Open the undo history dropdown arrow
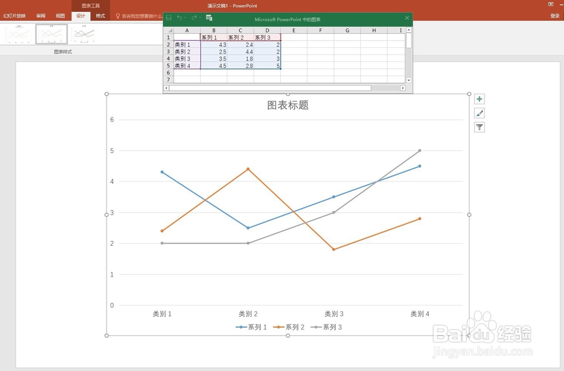 tap(185, 17)
